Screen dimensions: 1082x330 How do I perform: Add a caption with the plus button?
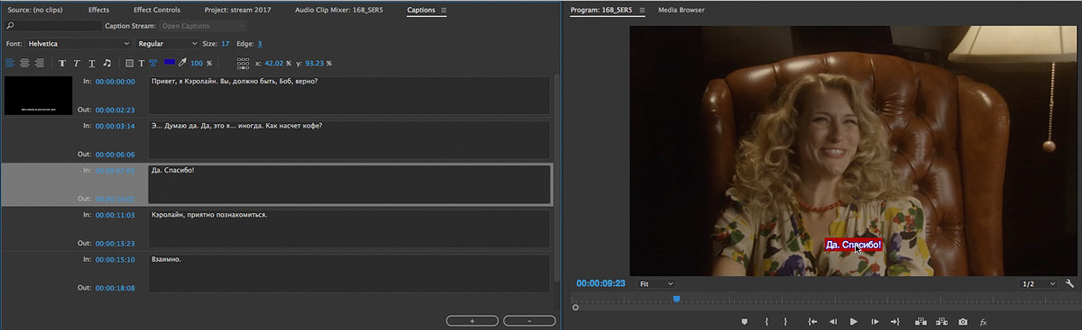(473, 320)
